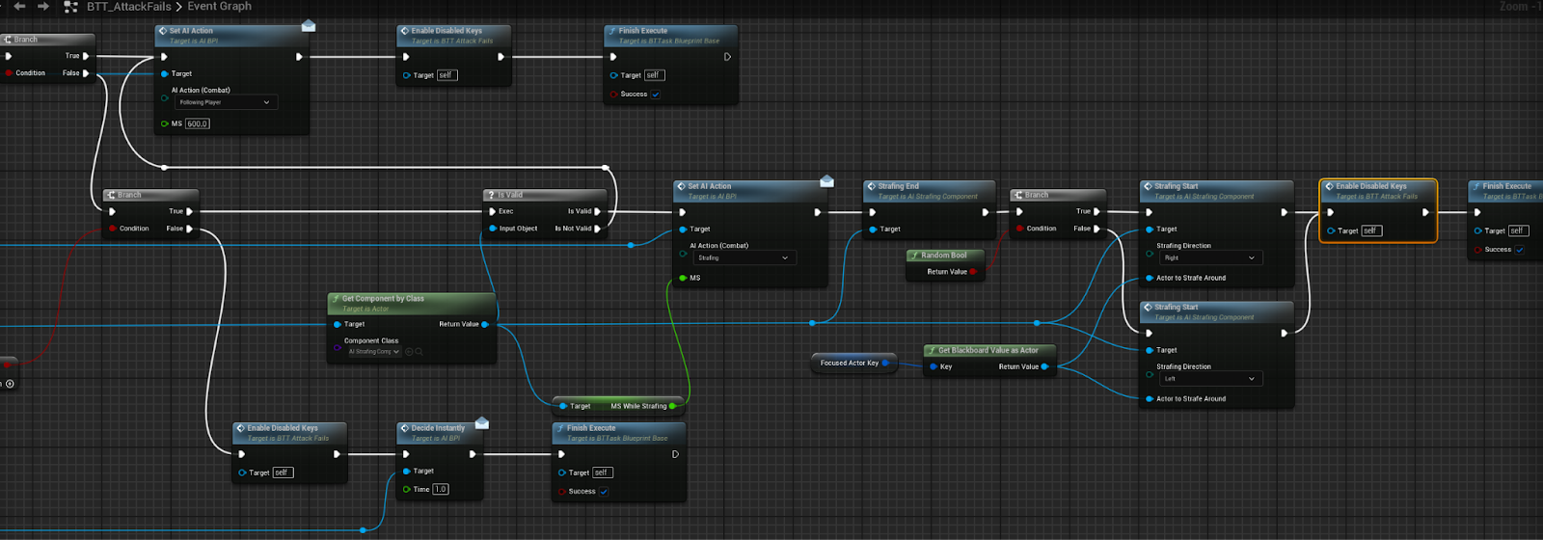This screenshot has height=540, width=1543.
Task: Open the Strafing AI Action dropdown
Action: 744,257
